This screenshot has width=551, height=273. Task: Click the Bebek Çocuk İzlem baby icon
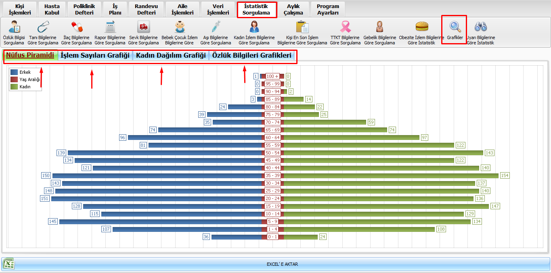180,27
